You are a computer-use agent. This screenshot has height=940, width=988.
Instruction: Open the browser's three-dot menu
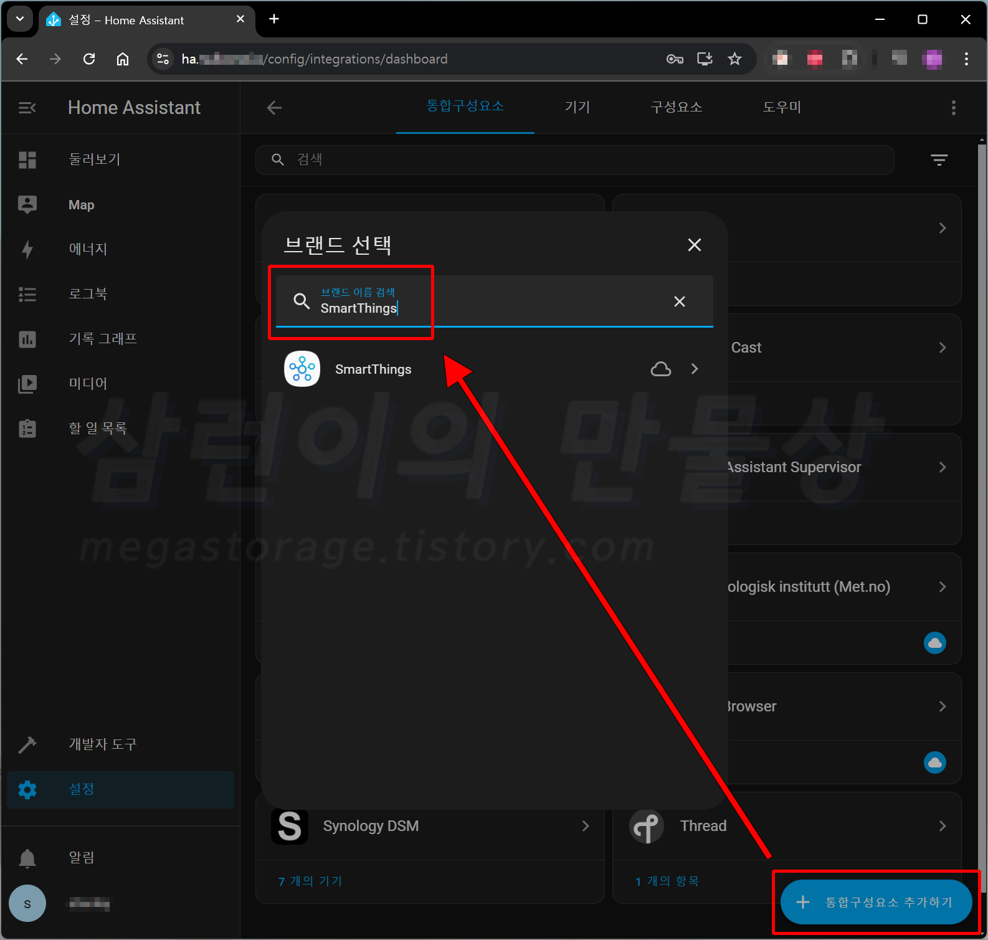click(x=966, y=59)
